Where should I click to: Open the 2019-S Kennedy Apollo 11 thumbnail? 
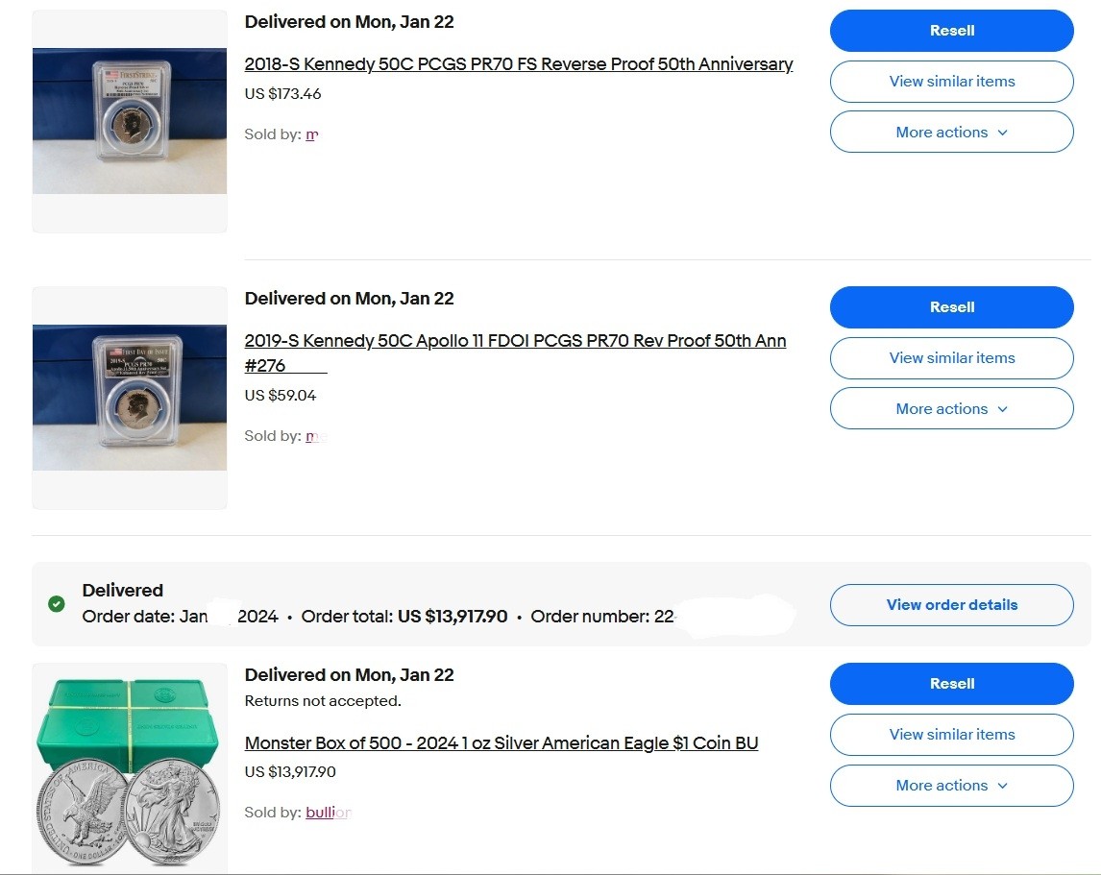coord(130,398)
